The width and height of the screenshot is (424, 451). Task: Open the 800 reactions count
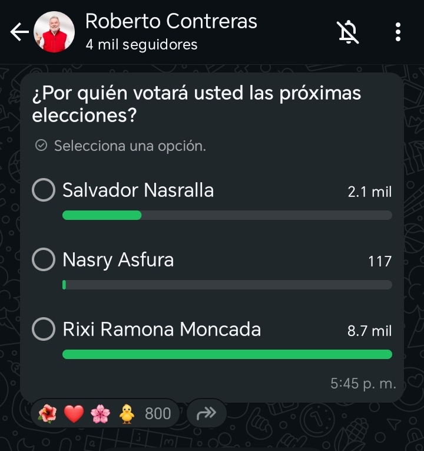pos(158,414)
